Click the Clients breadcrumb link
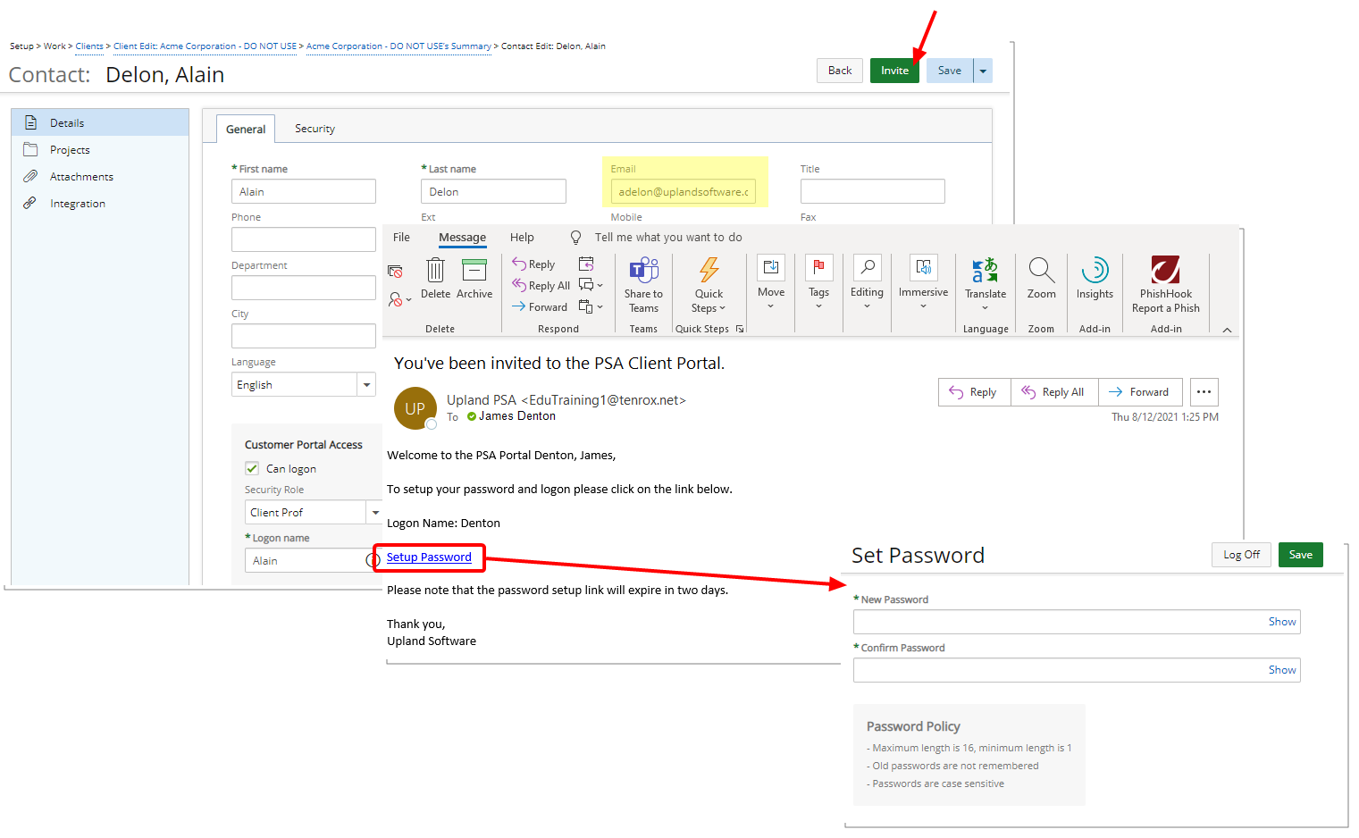1359x838 pixels. 89,46
